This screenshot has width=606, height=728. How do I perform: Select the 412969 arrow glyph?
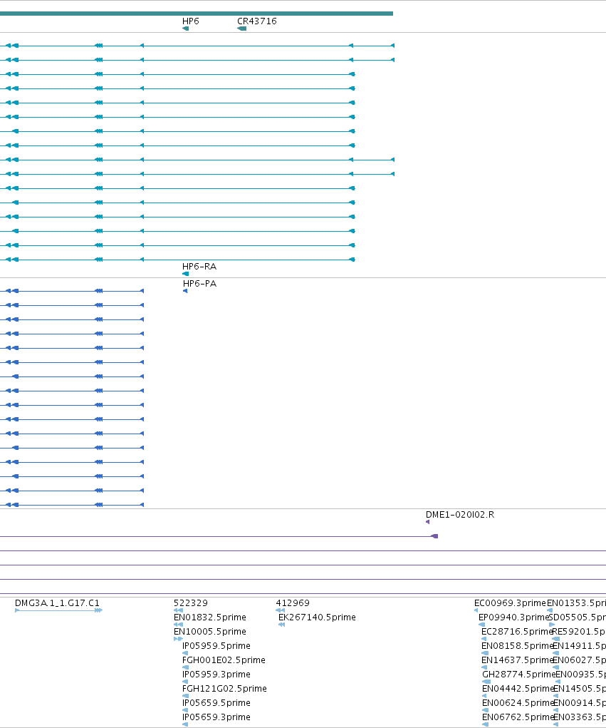(280, 610)
